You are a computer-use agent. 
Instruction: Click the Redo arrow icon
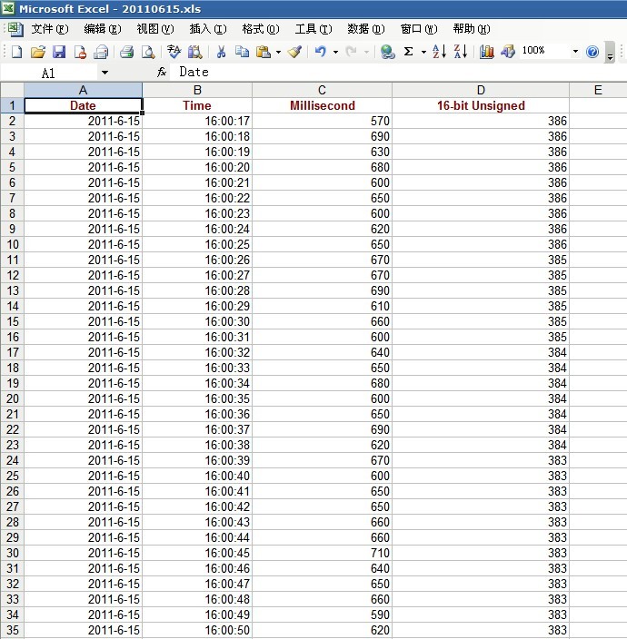pyautogui.click(x=351, y=52)
